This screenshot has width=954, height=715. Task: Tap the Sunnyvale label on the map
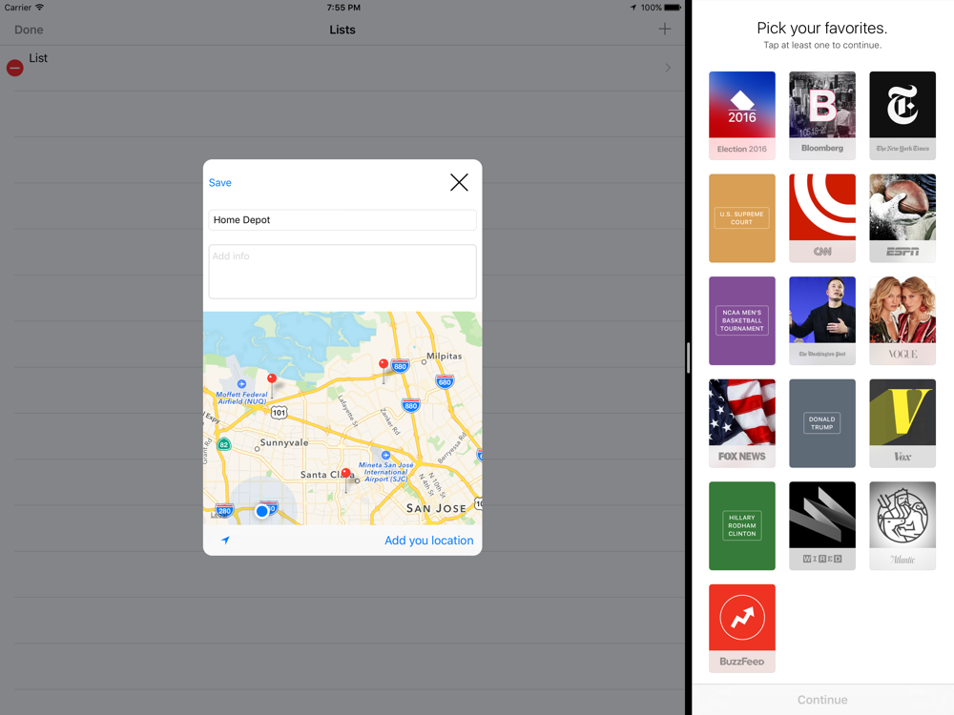click(283, 442)
